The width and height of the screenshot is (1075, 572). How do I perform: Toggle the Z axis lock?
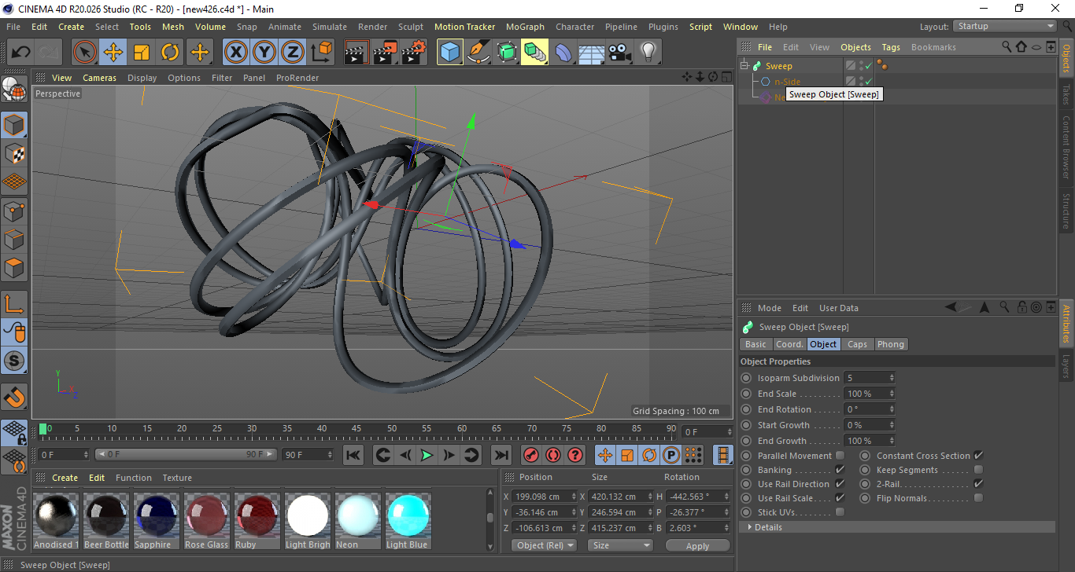pyautogui.click(x=292, y=53)
